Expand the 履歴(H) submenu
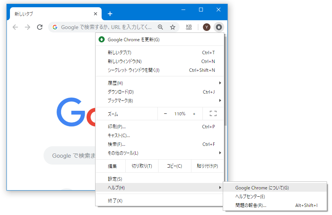 pyautogui.click(x=160, y=83)
